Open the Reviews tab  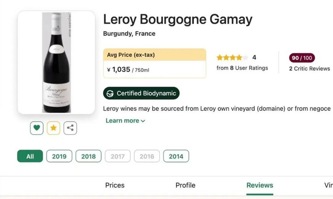click(x=260, y=185)
